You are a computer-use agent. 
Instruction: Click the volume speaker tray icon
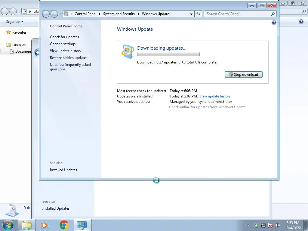coord(278,225)
